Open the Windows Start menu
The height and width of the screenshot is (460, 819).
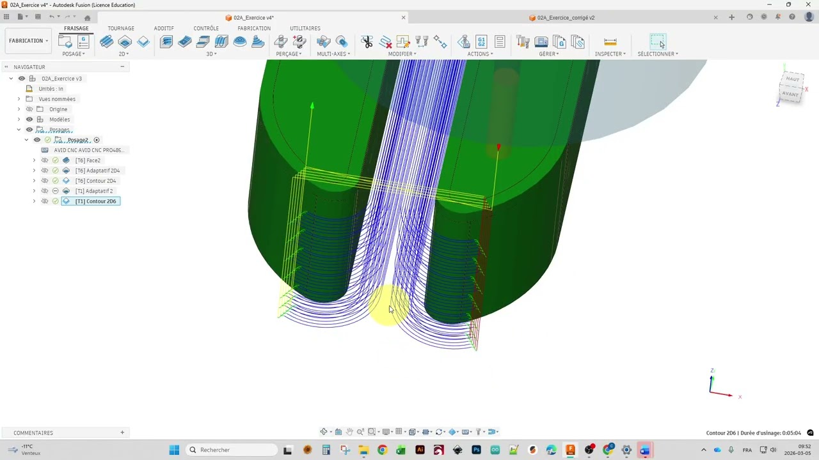tap(174, 450)
